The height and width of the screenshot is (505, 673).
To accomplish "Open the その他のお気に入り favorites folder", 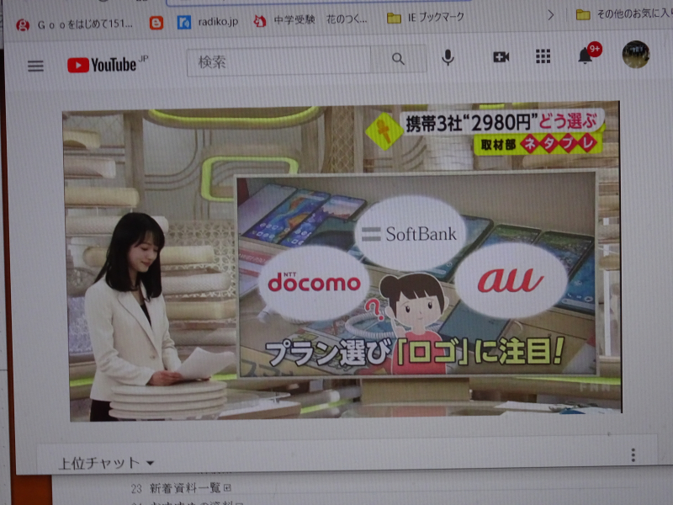I will coord(624,14).
